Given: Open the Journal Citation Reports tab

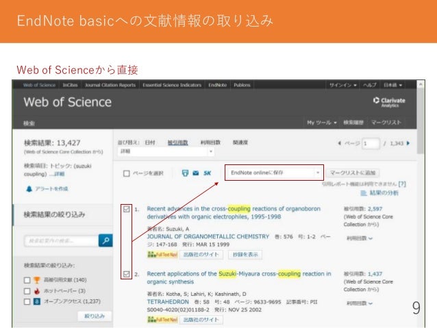Looking at the screenshot, I should pos(110,85).
